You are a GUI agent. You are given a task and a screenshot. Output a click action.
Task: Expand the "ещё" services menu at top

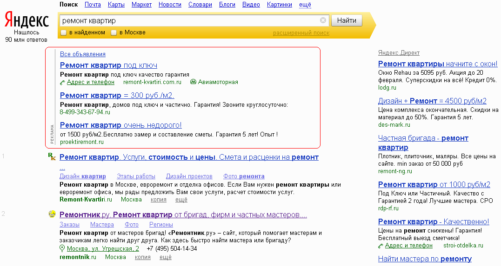pos(305,5)
